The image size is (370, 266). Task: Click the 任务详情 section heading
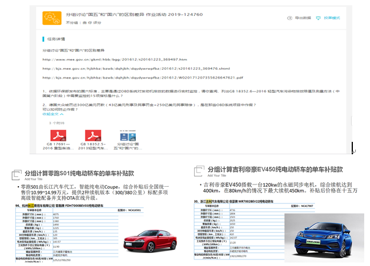click(56, 39)
